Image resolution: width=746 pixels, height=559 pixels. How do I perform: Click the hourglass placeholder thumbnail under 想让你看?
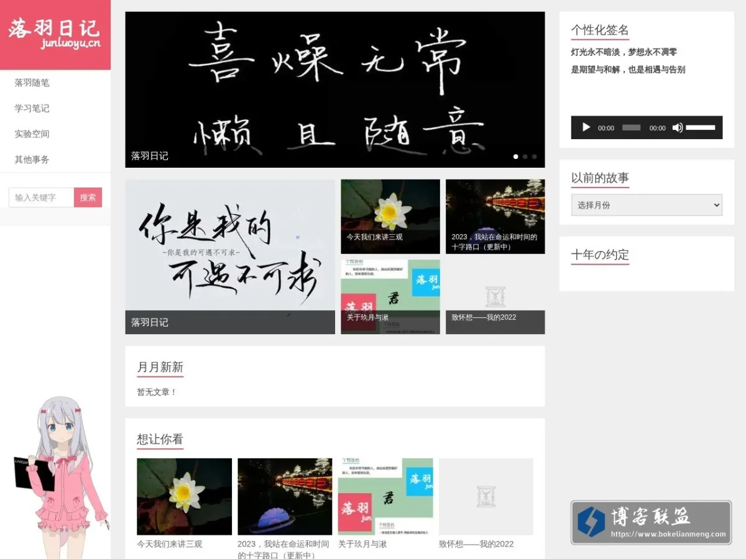pos(486,496)
